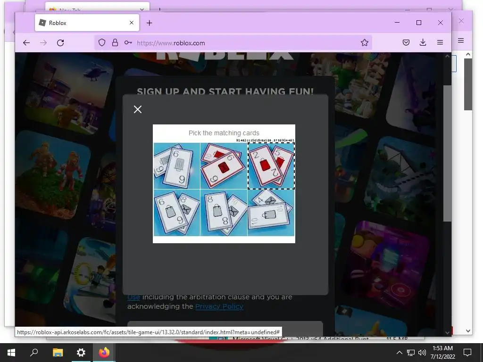Maximize the Roblox Firefox window

point(419,23)
